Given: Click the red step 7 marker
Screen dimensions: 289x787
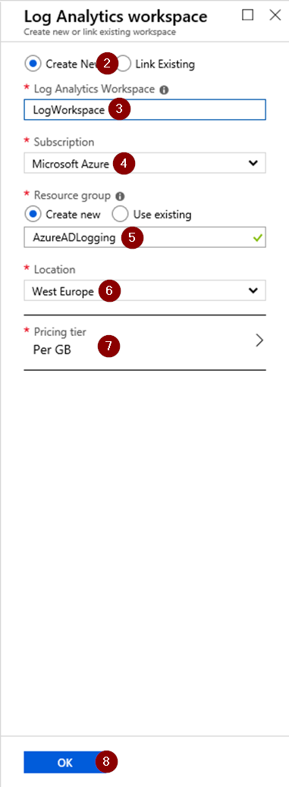Looking at the screenshot, I should click(108, 346).
